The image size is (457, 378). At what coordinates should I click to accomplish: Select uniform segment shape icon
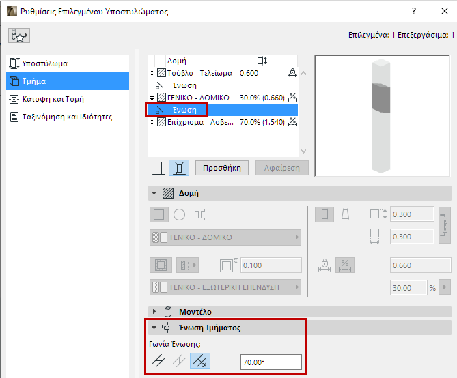point(324,215)
